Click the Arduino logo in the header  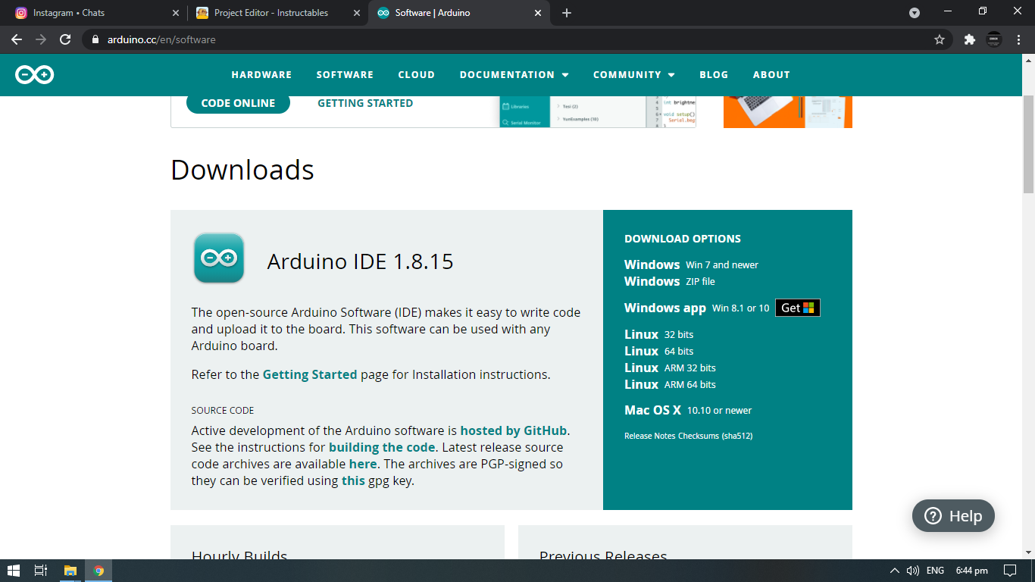coord(35,74)
